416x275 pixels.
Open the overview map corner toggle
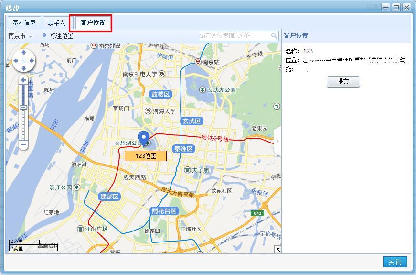(x=277, y=249)
